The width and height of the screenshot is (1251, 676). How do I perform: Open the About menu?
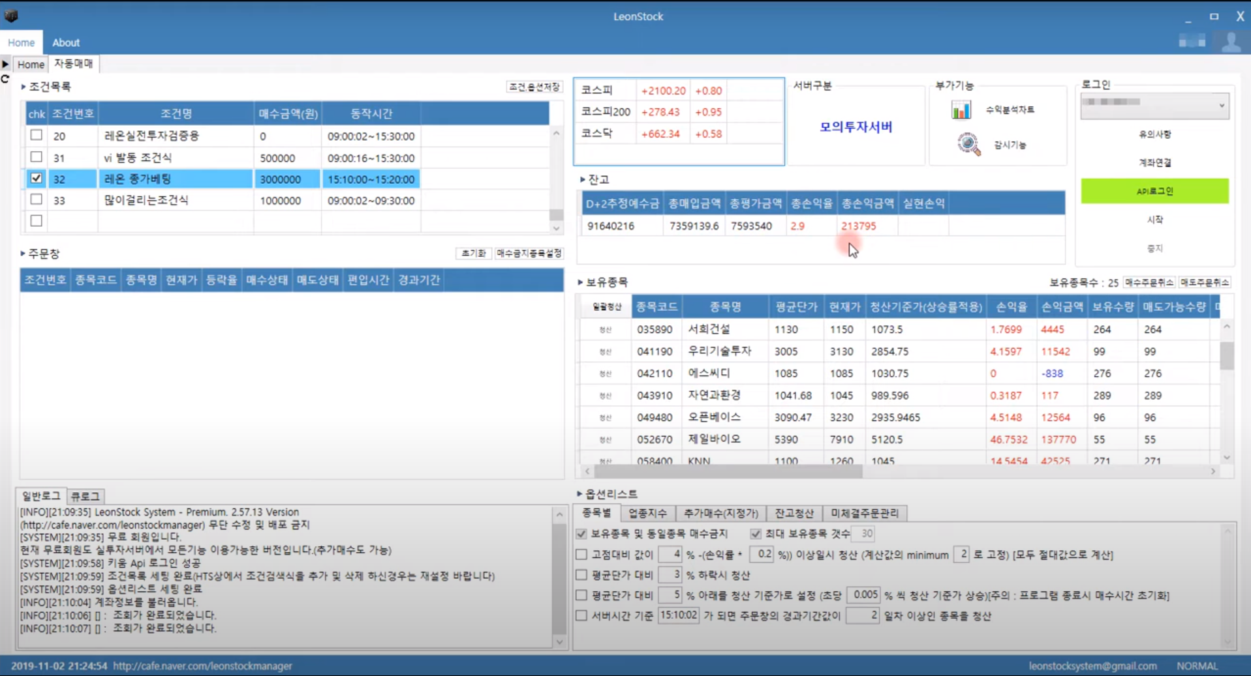pyautogui.click(x=66, y=42)
